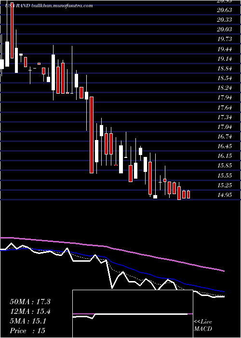Select the 5MA : 15.1 indicator text
This screenshot has width=241, height=338.
tap(28, 321)
